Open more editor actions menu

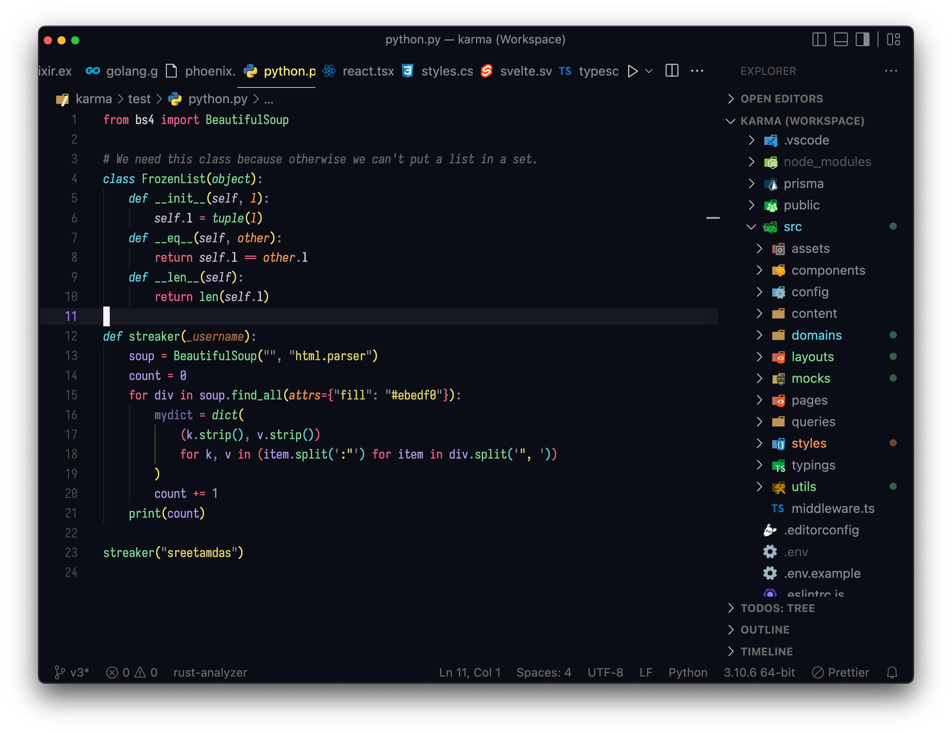pos(697,71)
